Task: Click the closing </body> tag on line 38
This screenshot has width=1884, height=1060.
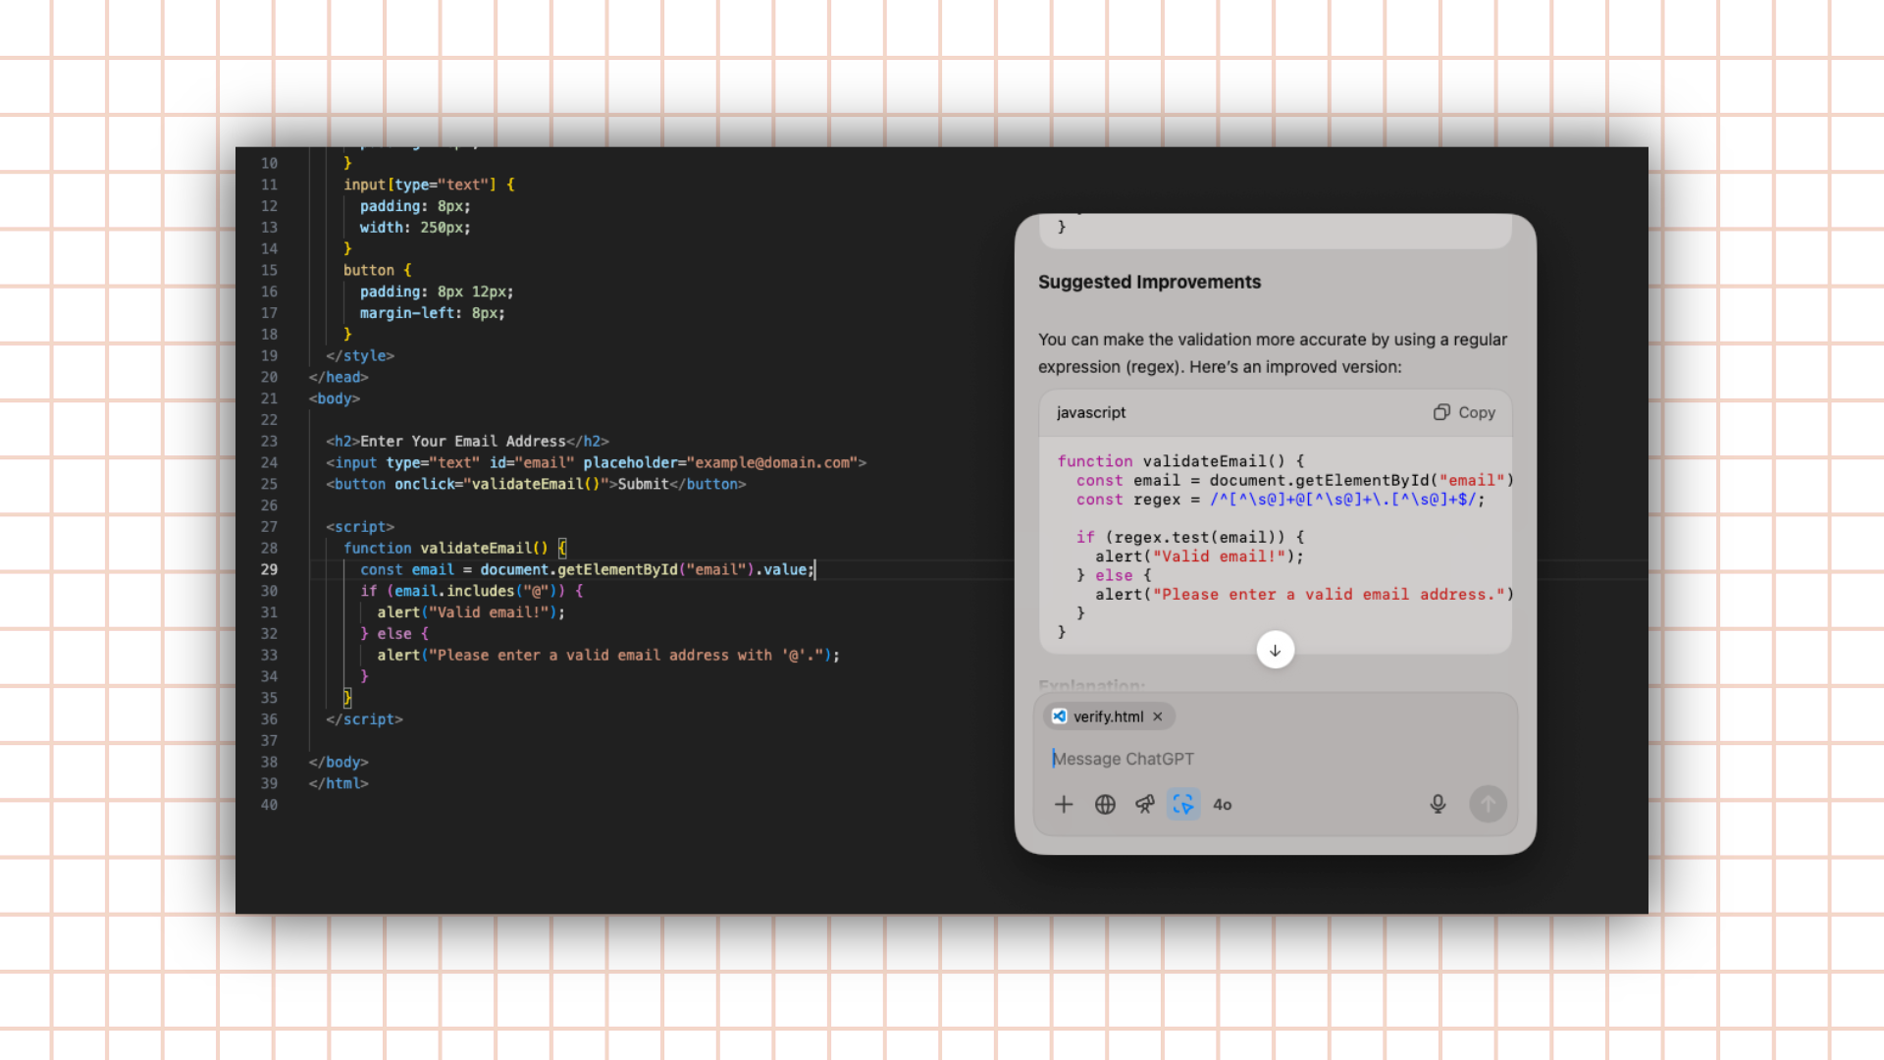Action: pyautogui.click(x=339, y=763)
